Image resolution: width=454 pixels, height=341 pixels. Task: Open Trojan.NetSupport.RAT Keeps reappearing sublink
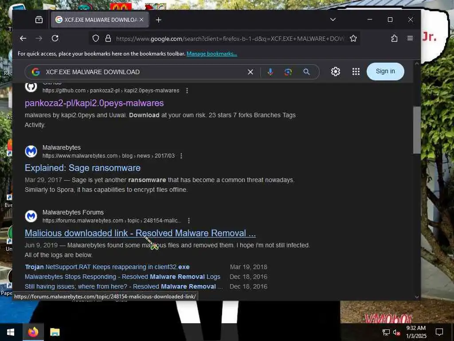click(107, 267)
